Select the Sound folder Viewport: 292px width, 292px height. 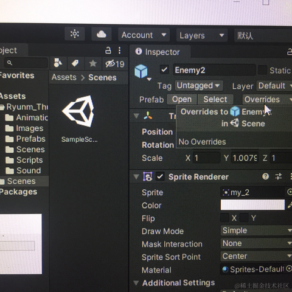pyautogui.click(x=23, y=170)
